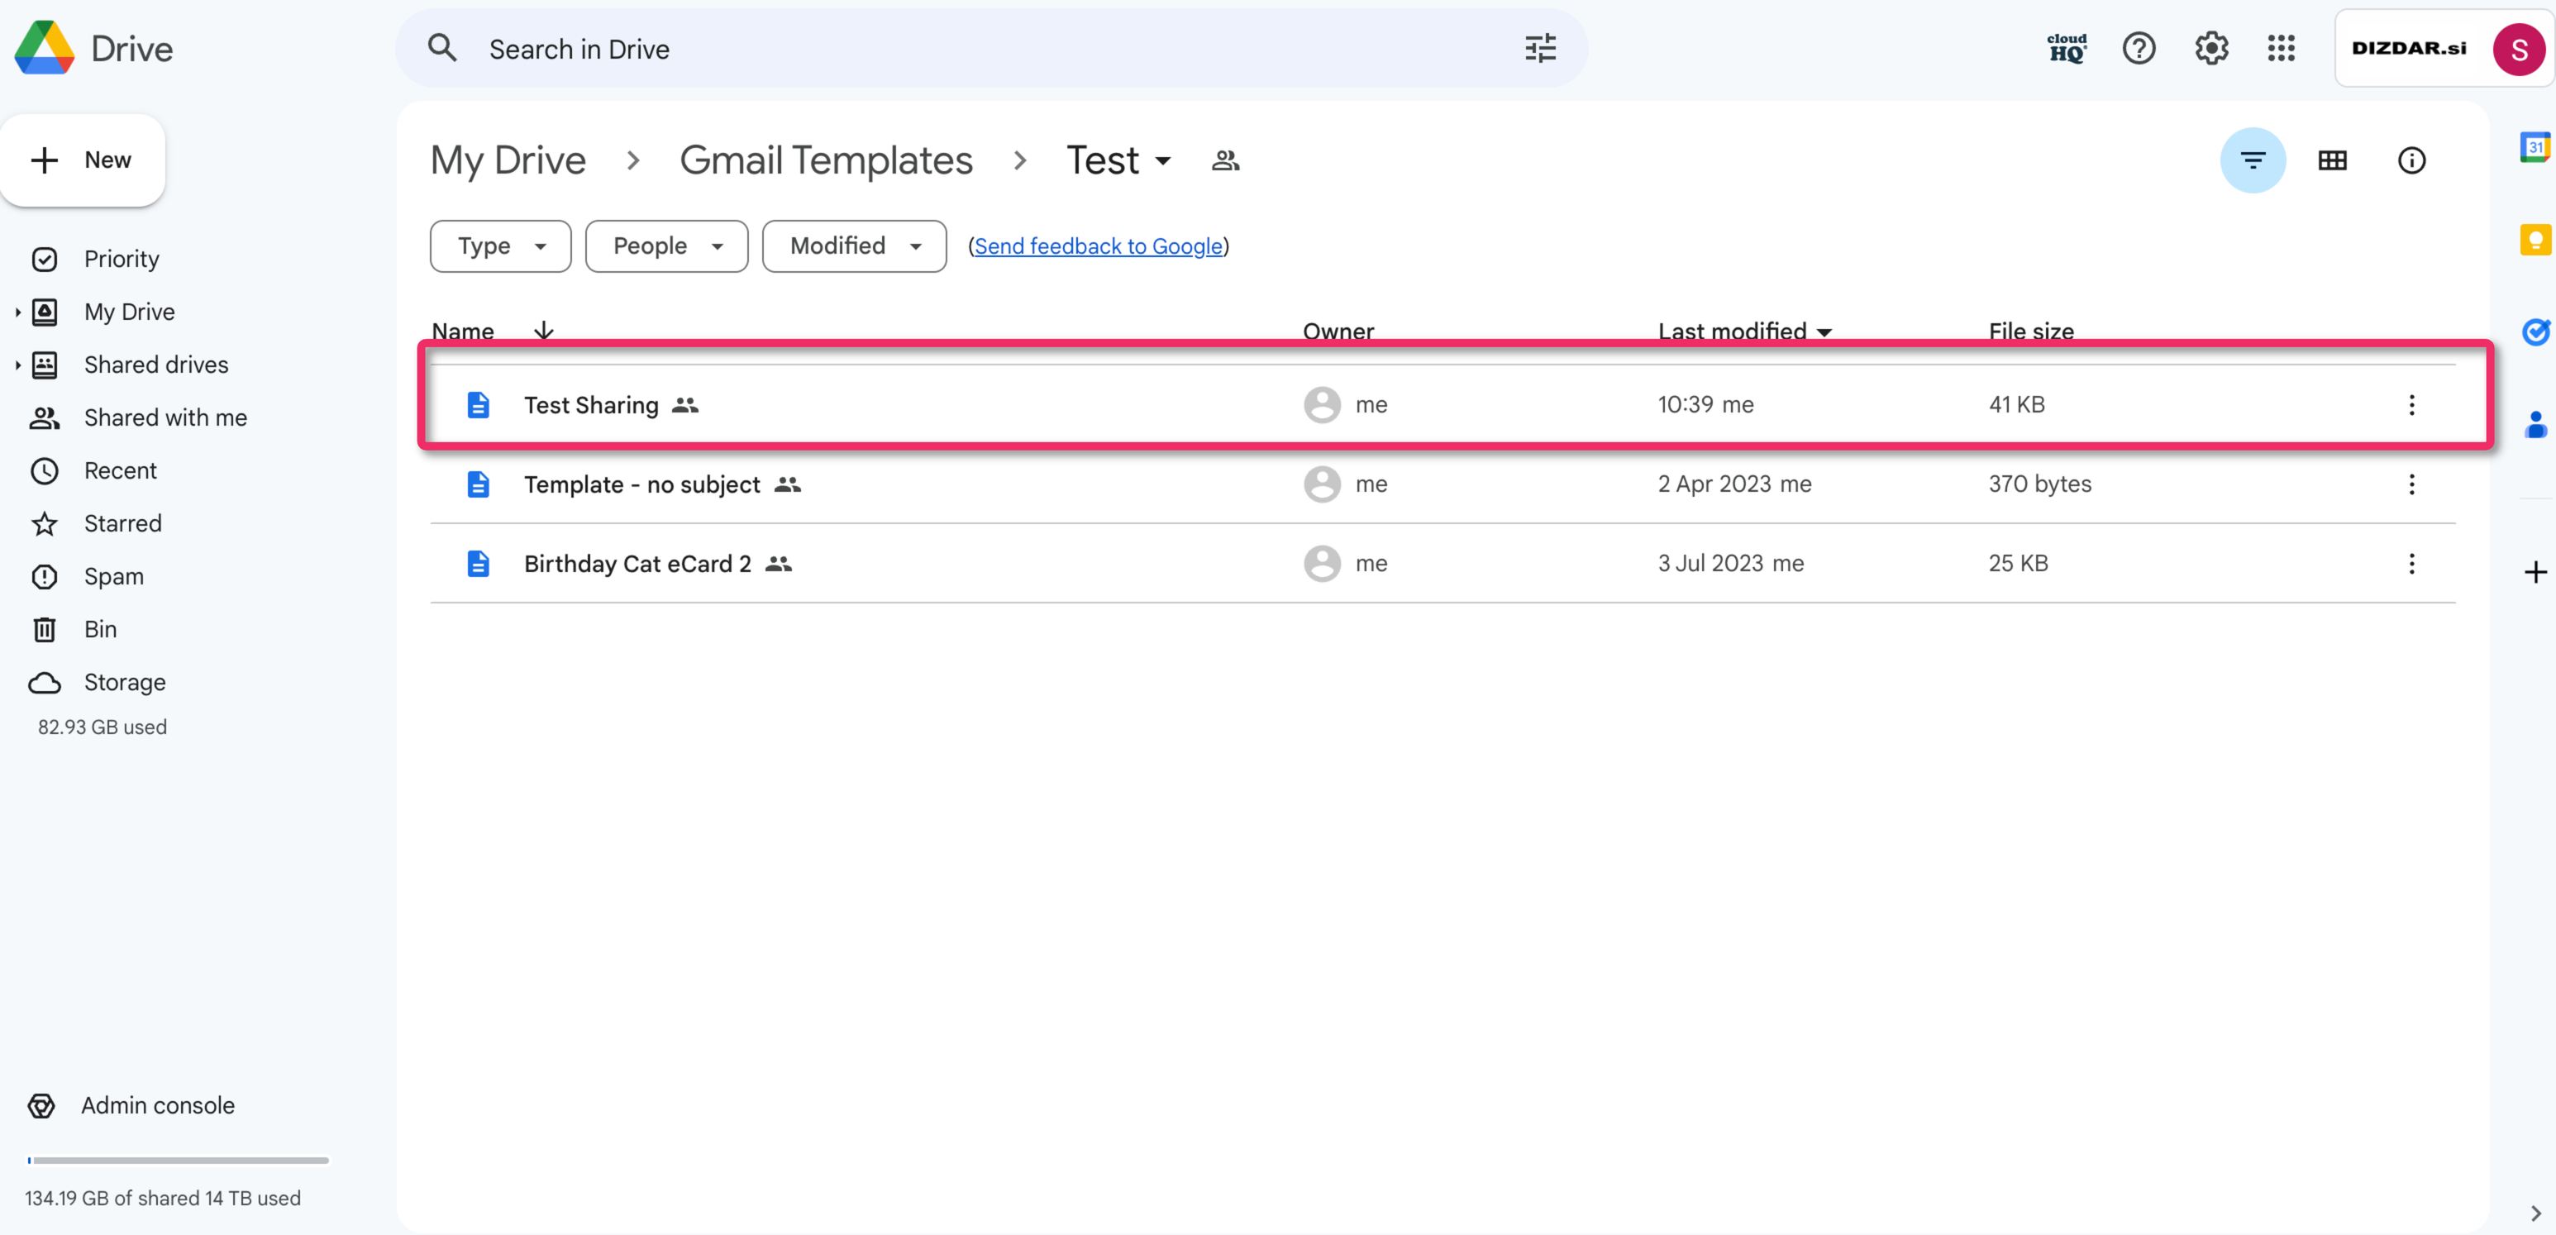Viewport: 2556px width, 1235px height.
Task: Open the People filter dropdown
Action: coord(665,246)
